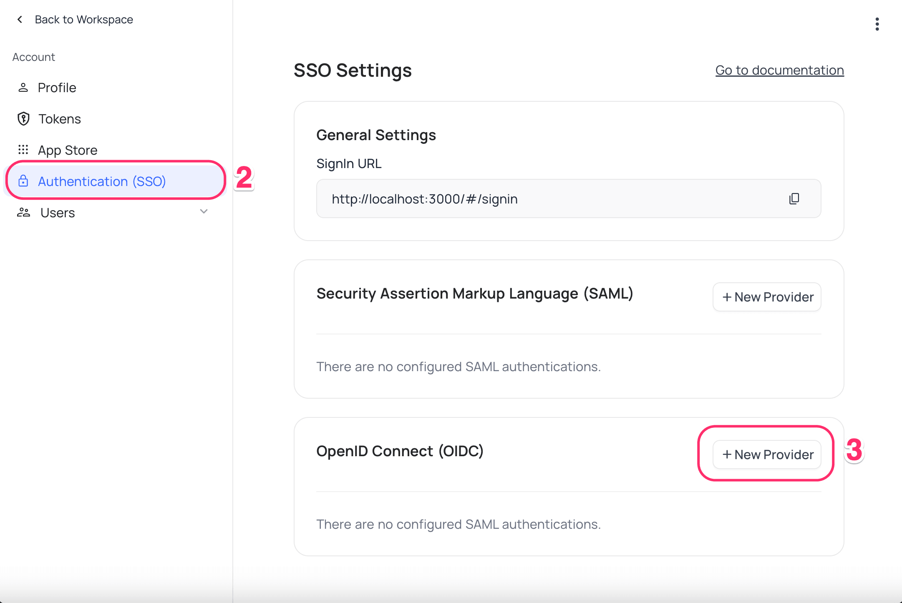Select the Profile icon in the sidebar
The height and width of the screenshot is (603, 902).
(23, 88)
